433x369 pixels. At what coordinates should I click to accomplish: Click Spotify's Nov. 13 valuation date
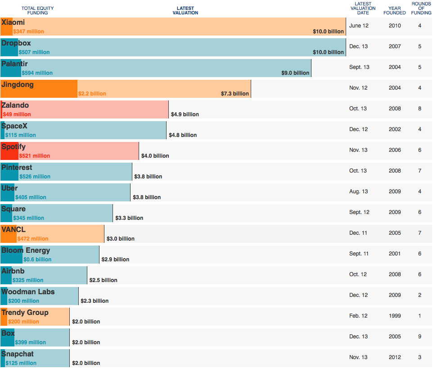(358, 150)
